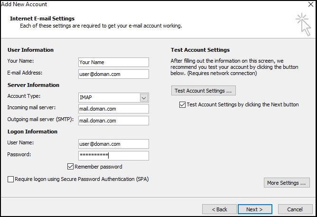Open the Account Type dropdown arrow
Viewport: 317px width, 217px height.
coord(144,98)
